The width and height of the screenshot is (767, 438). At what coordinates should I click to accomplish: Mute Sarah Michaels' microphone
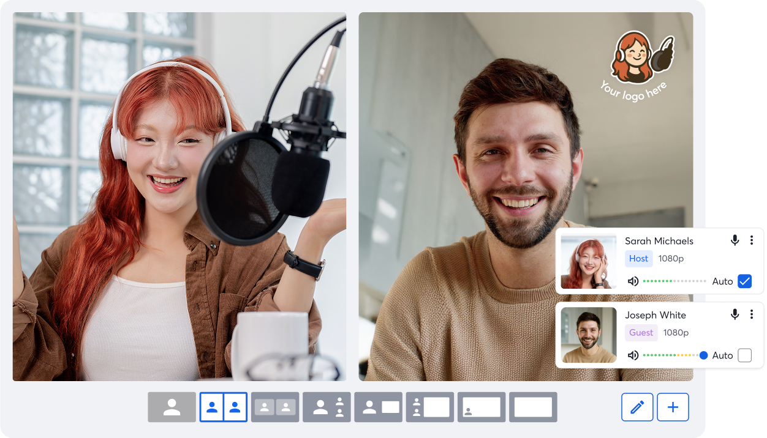[735, 240]
